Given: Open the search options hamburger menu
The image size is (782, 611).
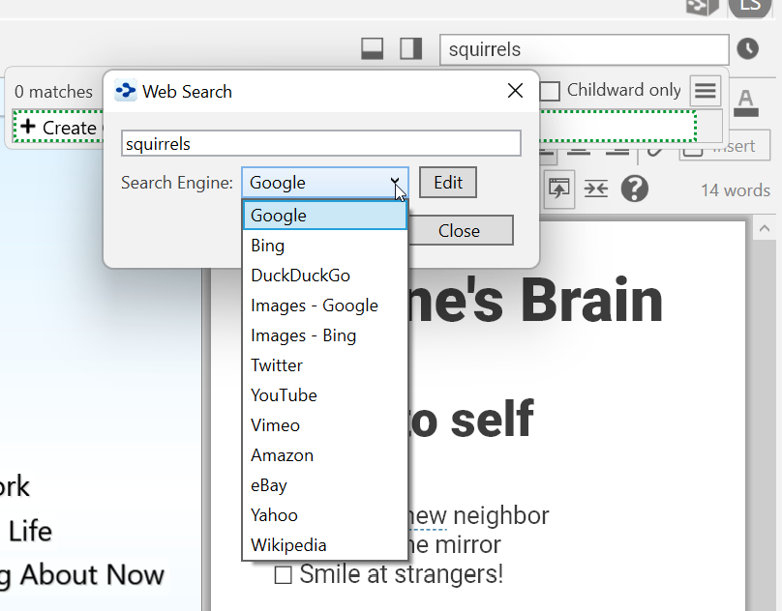Looking at the screenshot, I should tap(706, 91).
